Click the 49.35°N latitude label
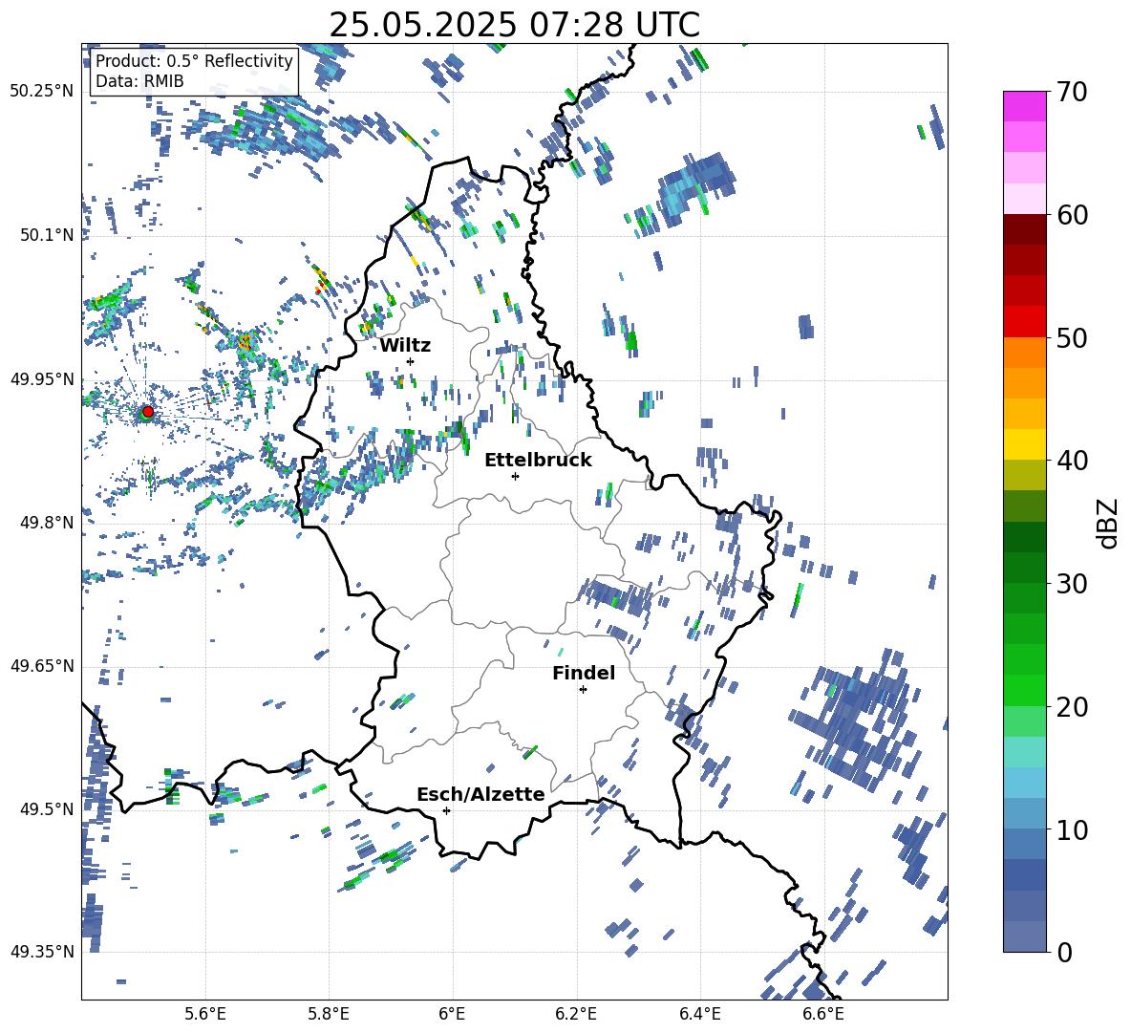This screenshot has height=1033, width=1131. 42,952
